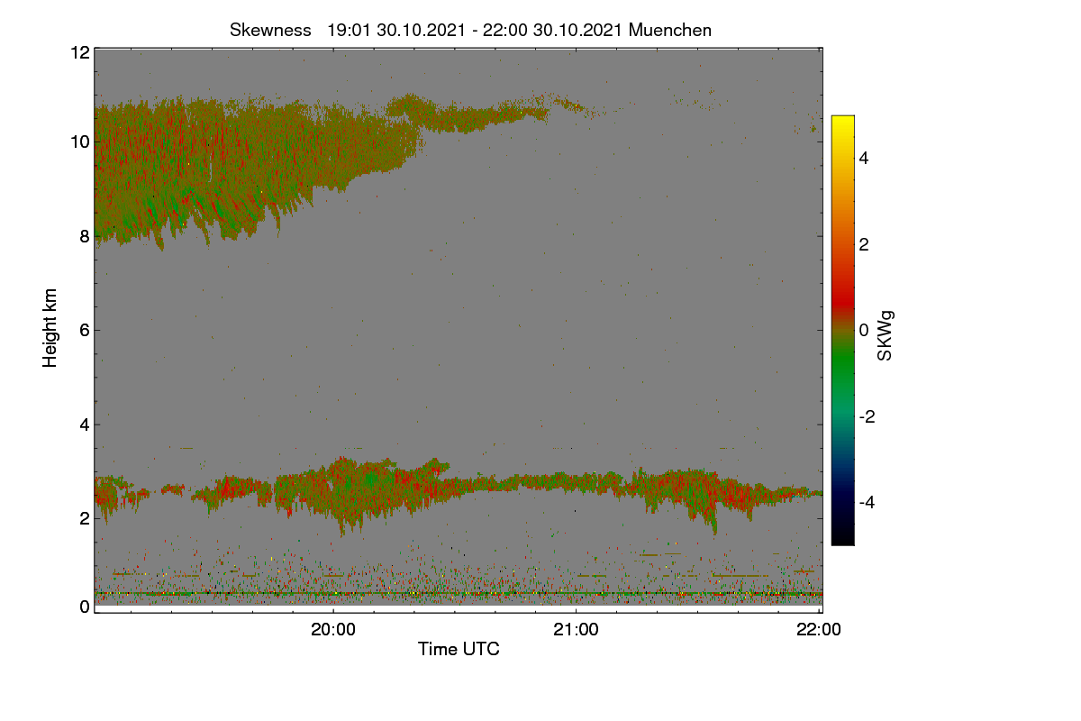Click the 6 height axis label
The image size is (1081, 721).
pos(85,330)
